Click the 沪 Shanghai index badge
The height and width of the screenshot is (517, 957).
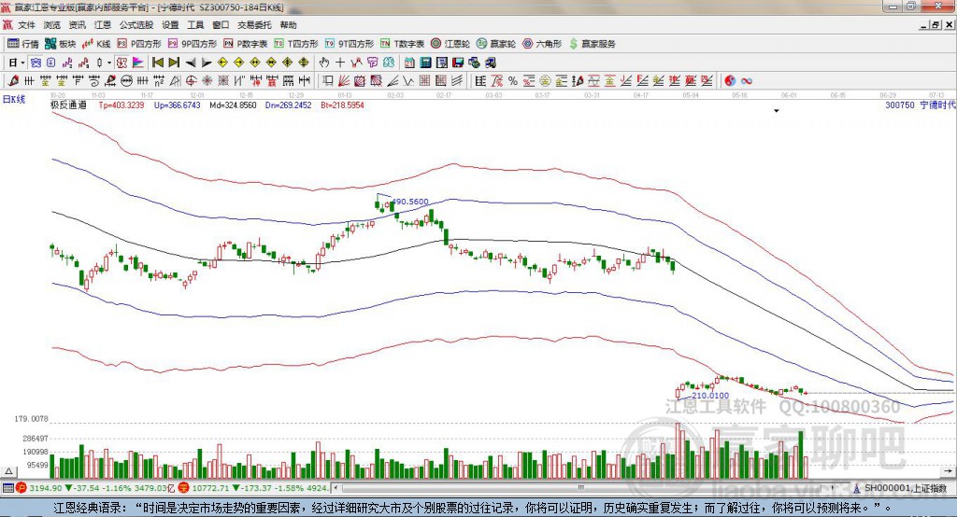(x=21, y=488)
